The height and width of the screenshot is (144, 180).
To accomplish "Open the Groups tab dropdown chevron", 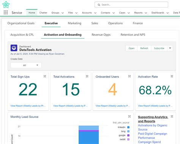I will point(63,13).
